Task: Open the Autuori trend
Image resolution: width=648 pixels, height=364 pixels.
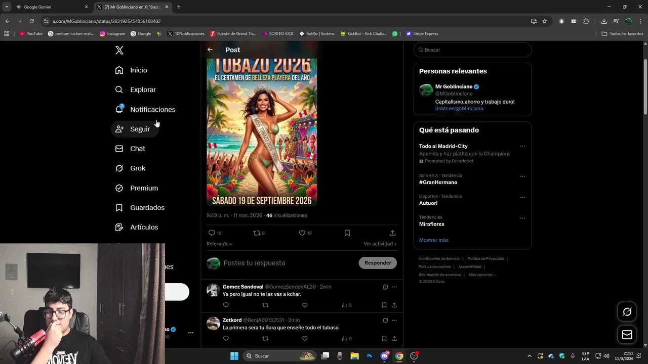Action: [x=428, y=203]
